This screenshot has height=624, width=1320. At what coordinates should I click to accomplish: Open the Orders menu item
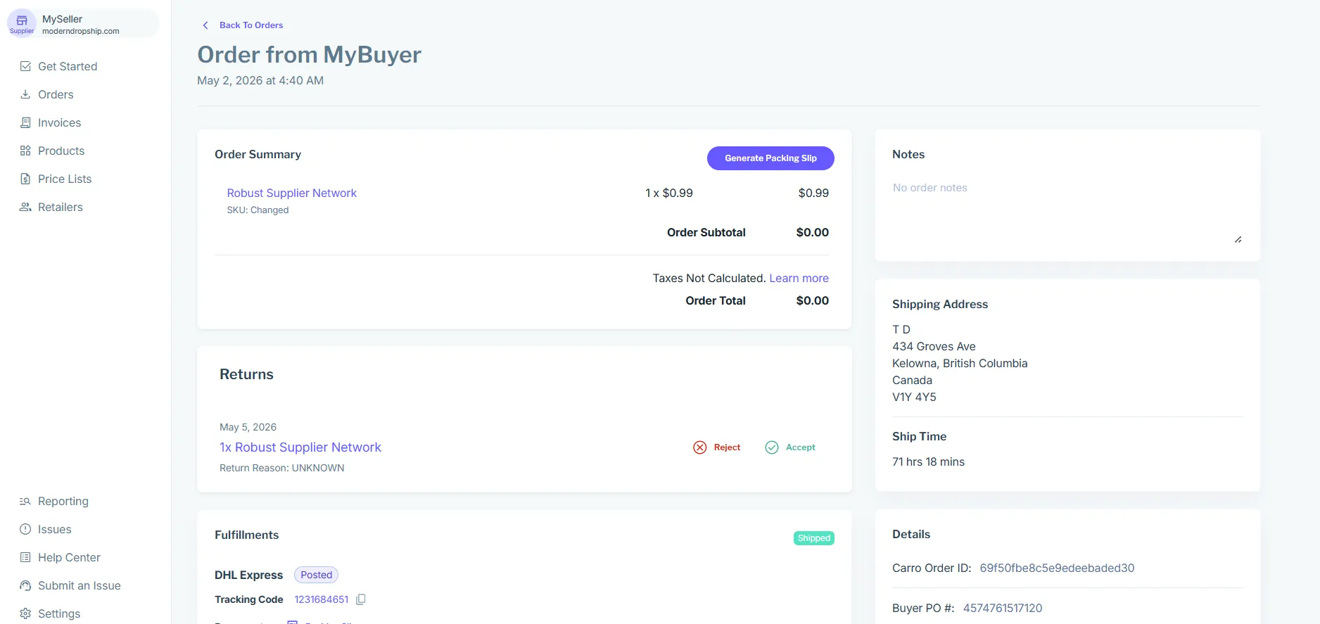click(x=56, y=94)
